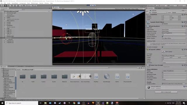Select the Rotate tool in the toolbar

coord(9,6)
